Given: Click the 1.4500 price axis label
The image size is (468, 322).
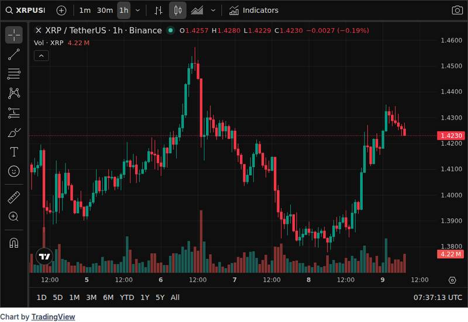Looking at the screenshot, I should (451, 66).
